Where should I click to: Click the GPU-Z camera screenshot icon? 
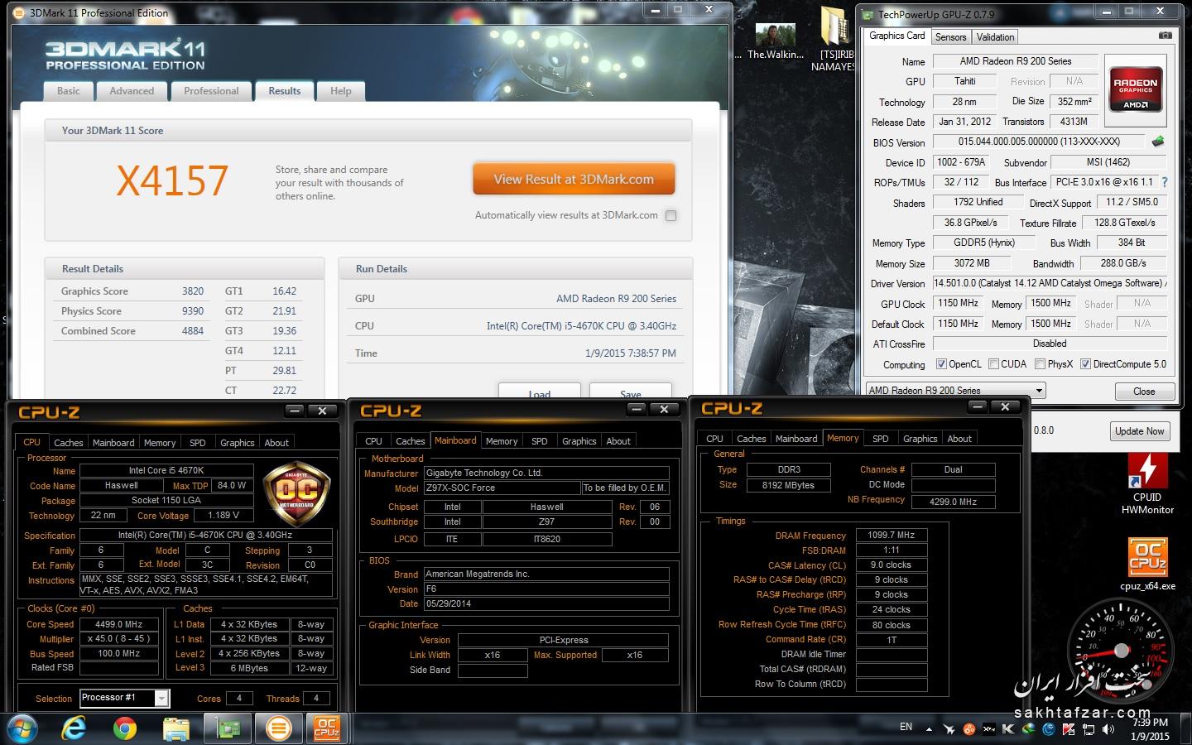click(1165, 36)
